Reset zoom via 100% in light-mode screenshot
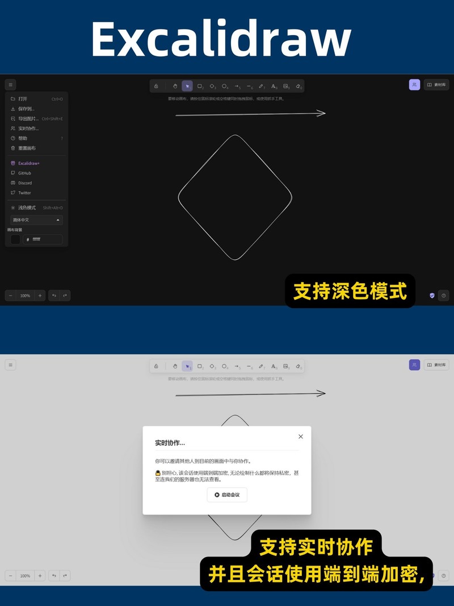Viewport: 454px width, 606px height. tap(25, 576)
